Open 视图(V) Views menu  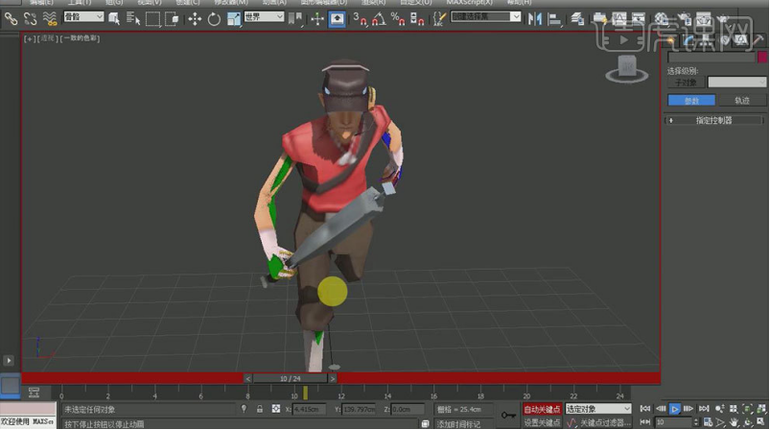tap(150, 3)
